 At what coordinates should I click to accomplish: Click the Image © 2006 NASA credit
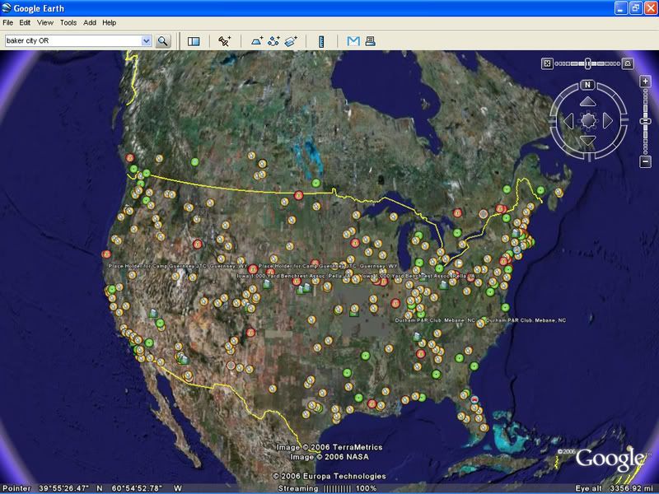[x=329, y=457]
